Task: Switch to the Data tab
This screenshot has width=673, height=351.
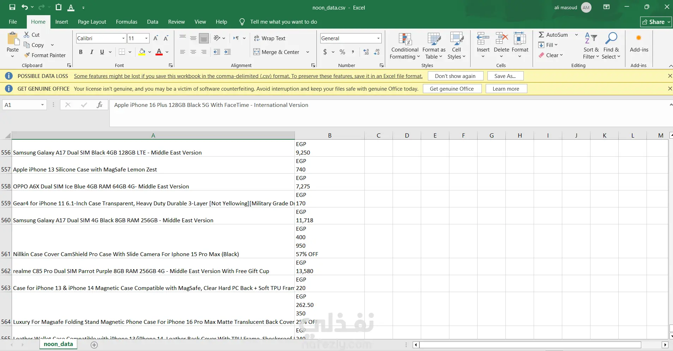Action: (x=152, y=22)
